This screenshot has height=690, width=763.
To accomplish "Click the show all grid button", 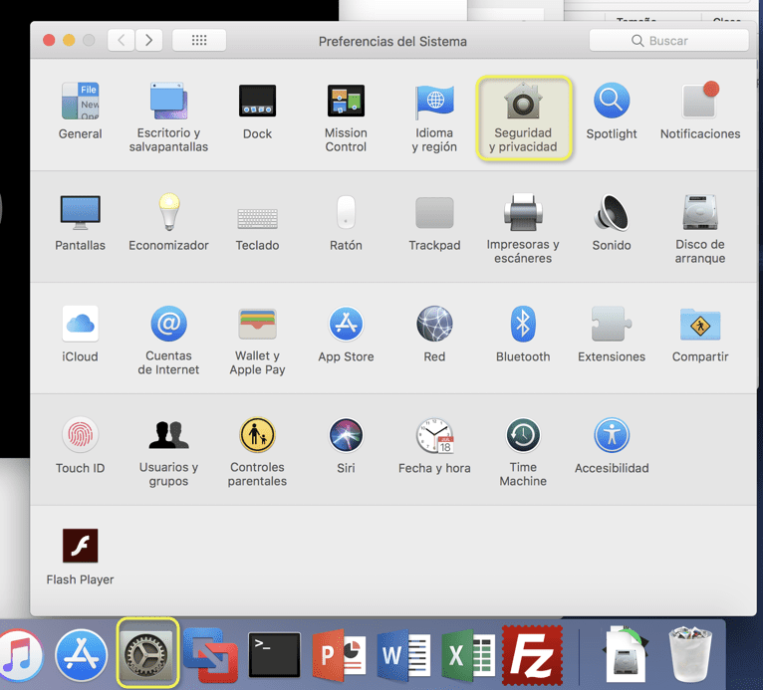I will coord(199,40).
